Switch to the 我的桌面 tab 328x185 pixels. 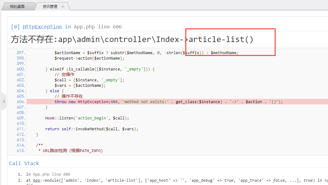[17, 6]
